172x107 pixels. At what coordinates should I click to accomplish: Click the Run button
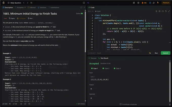(156, 53)
